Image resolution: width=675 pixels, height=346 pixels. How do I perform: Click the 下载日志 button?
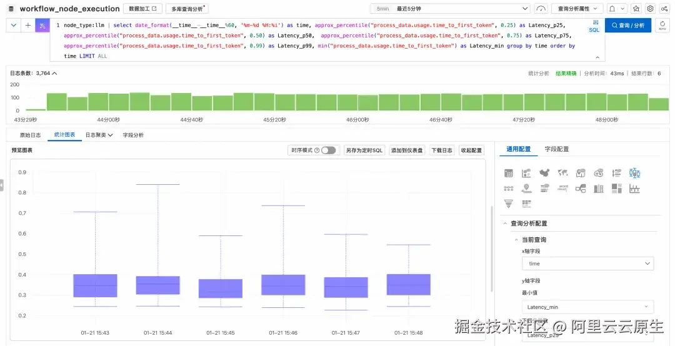[x=442, y=150]
